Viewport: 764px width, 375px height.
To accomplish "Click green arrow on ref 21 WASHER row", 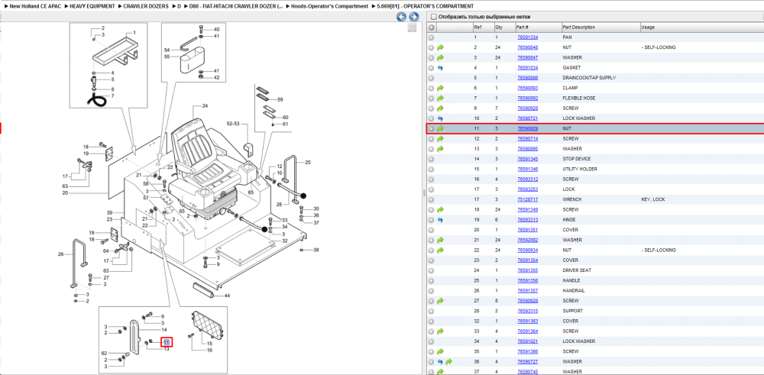I will (441, 240).
